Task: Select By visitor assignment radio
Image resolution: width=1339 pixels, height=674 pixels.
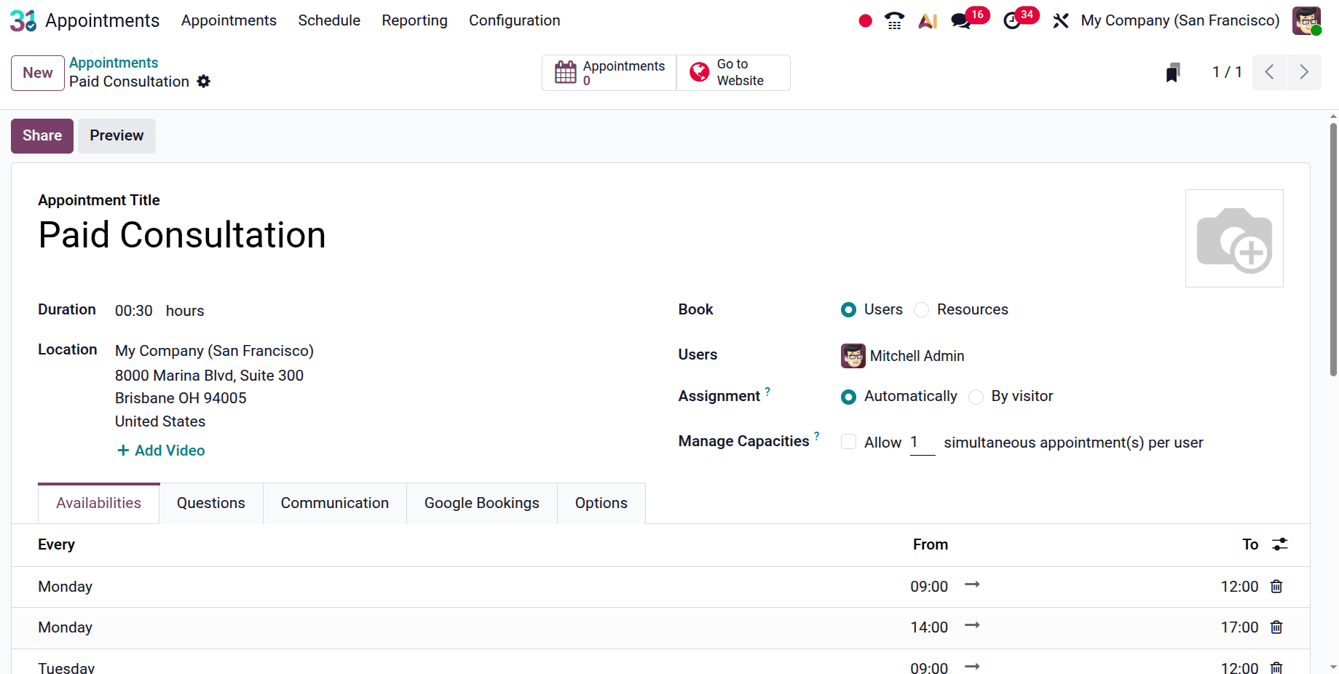Action: pos(976,397)
